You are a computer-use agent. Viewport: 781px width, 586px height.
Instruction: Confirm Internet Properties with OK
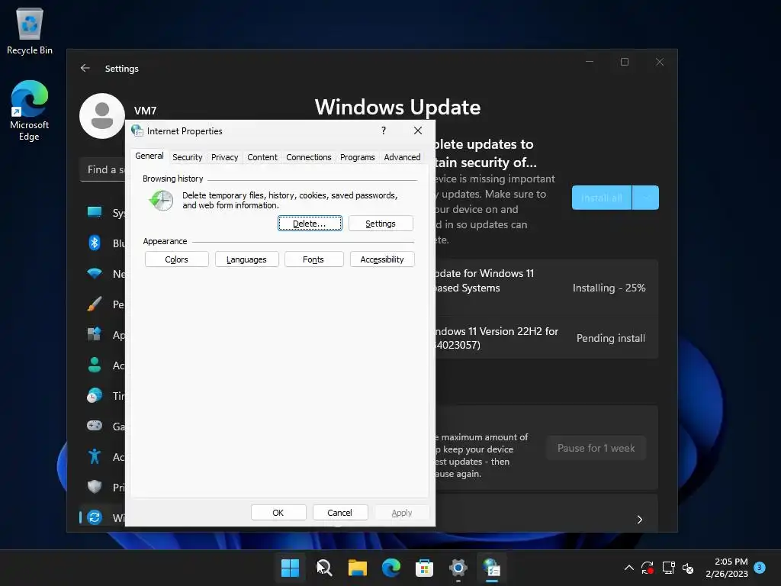tap(278, 512)
